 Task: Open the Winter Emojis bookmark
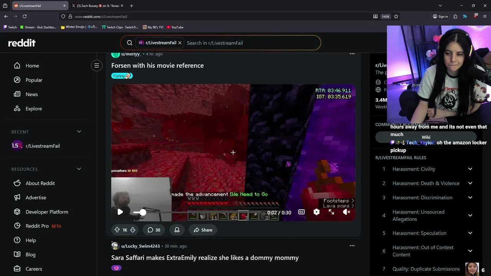79,27
